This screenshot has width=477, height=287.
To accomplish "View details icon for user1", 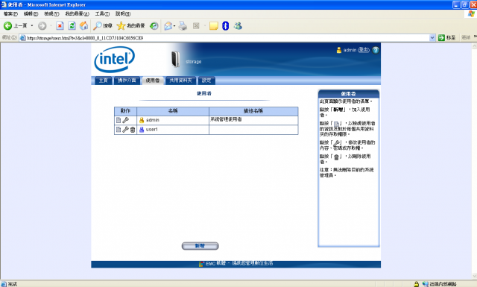I will click(x=119, y=130).
